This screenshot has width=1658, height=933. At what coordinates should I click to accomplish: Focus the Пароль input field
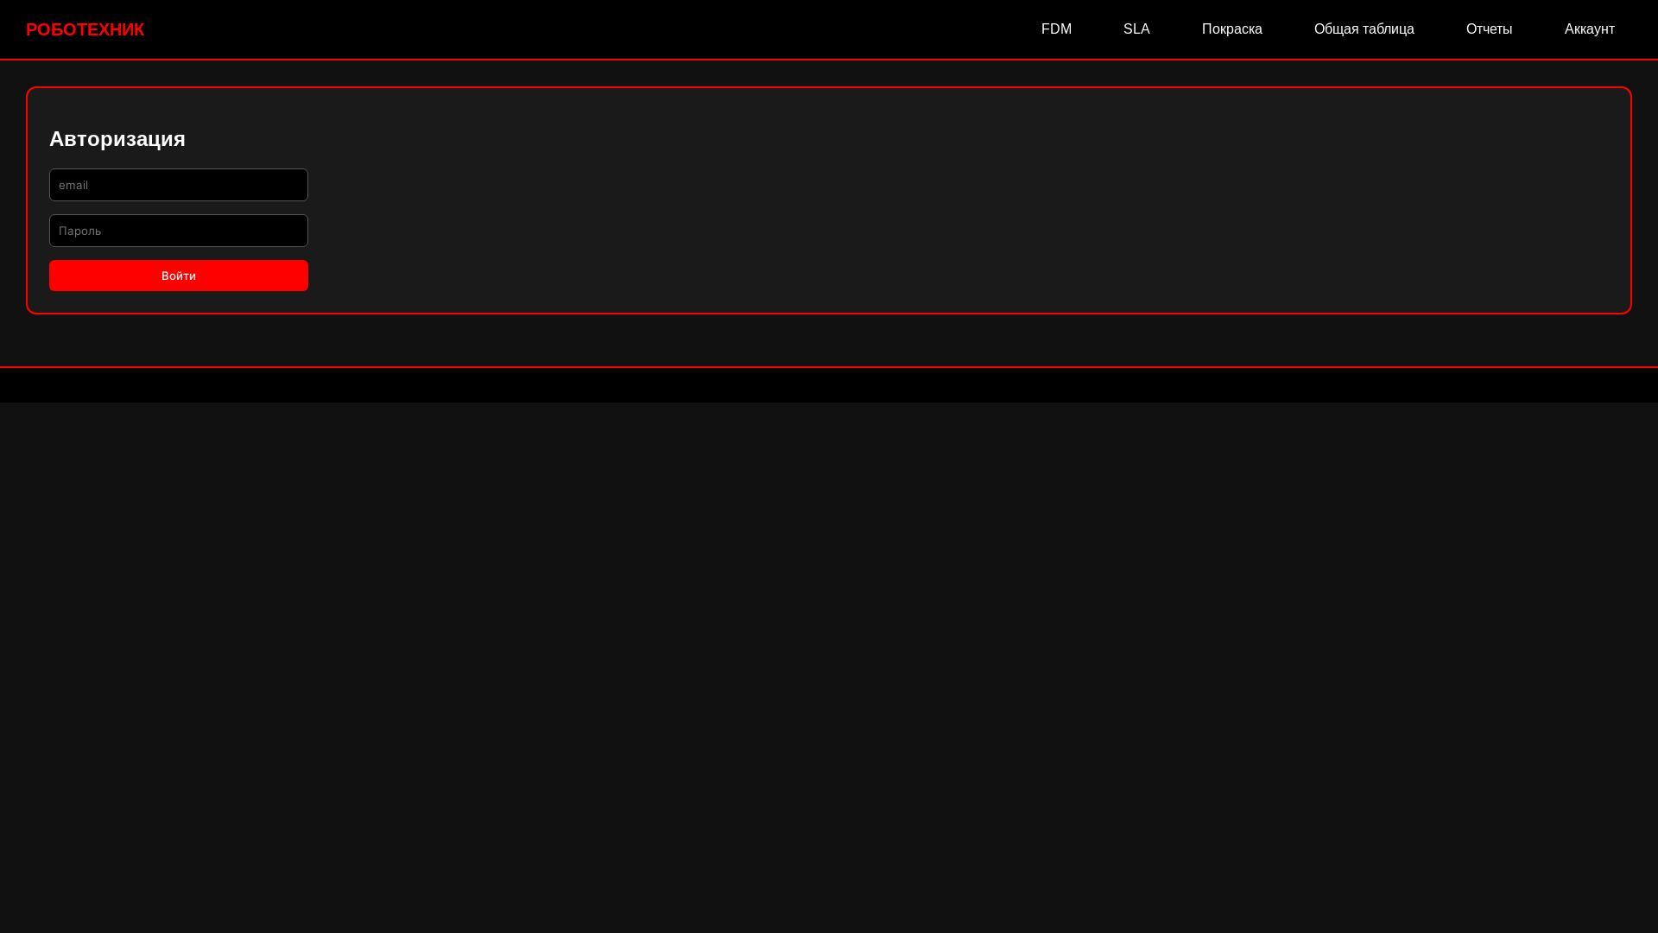coord(179,231)
